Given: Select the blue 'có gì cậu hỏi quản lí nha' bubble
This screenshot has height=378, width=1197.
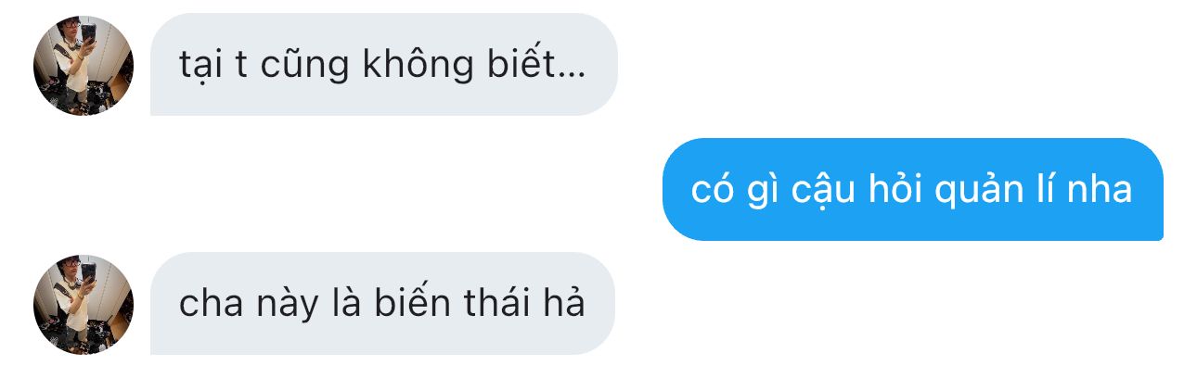Looking at the screenshot, I should coord(912,189).
